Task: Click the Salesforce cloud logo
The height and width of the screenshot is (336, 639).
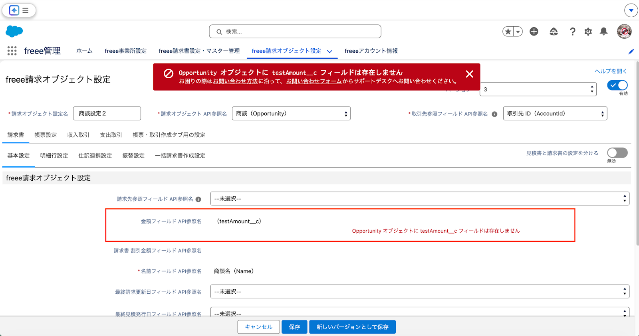Action: [x=14, y=31]
